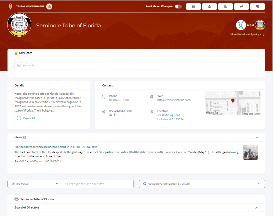The height and width of the screenshot is (216, 273).
Task: Click the info icon next to News
Action: [x=25, y=138]
